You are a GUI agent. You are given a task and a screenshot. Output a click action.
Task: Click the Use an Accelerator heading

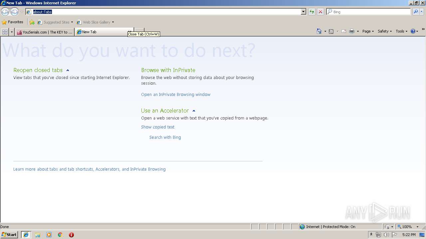(165, 111)
